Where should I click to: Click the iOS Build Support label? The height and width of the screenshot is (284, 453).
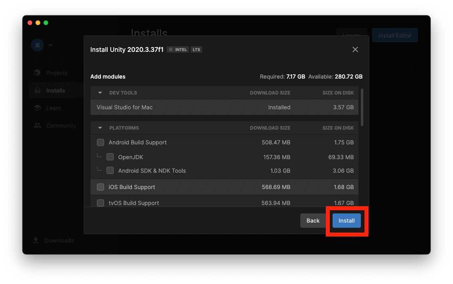132,187
